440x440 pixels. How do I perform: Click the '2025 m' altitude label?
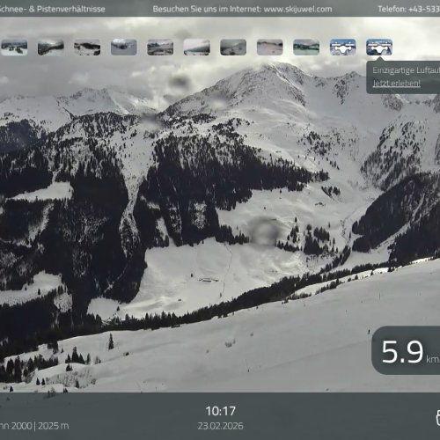tap(54, 426)
